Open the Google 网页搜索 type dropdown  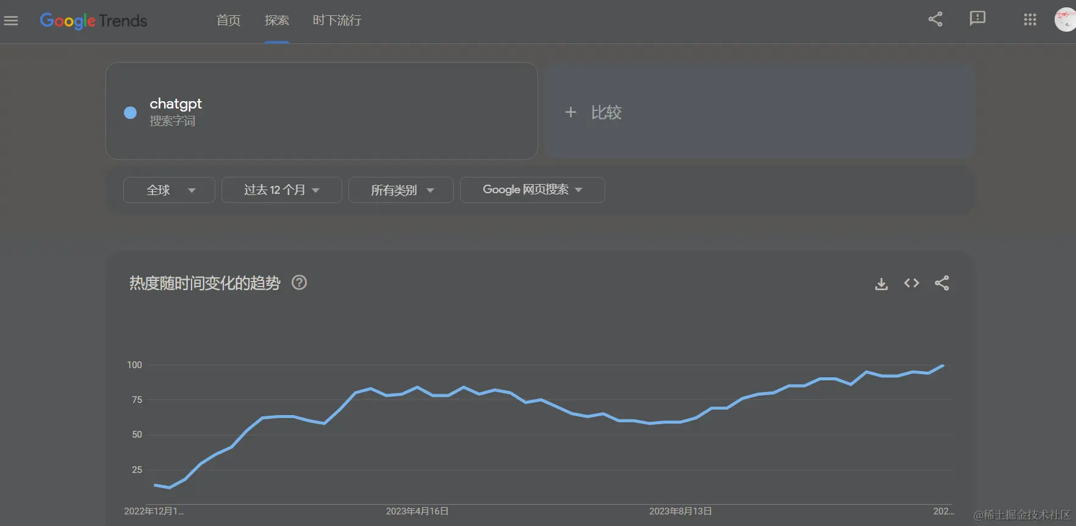point(532,190)
